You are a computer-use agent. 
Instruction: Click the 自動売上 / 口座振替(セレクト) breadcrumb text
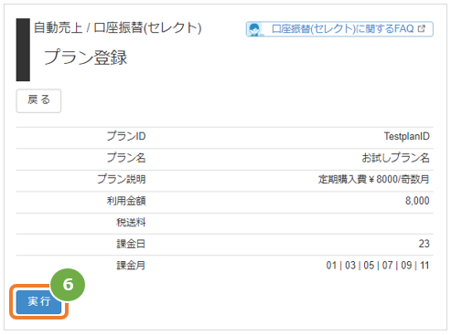pos(117,27)
